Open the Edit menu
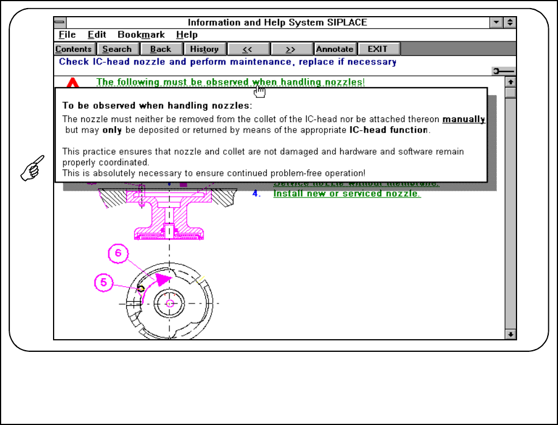The width and height of the screenshot is (558, 425). coord(97,35)
